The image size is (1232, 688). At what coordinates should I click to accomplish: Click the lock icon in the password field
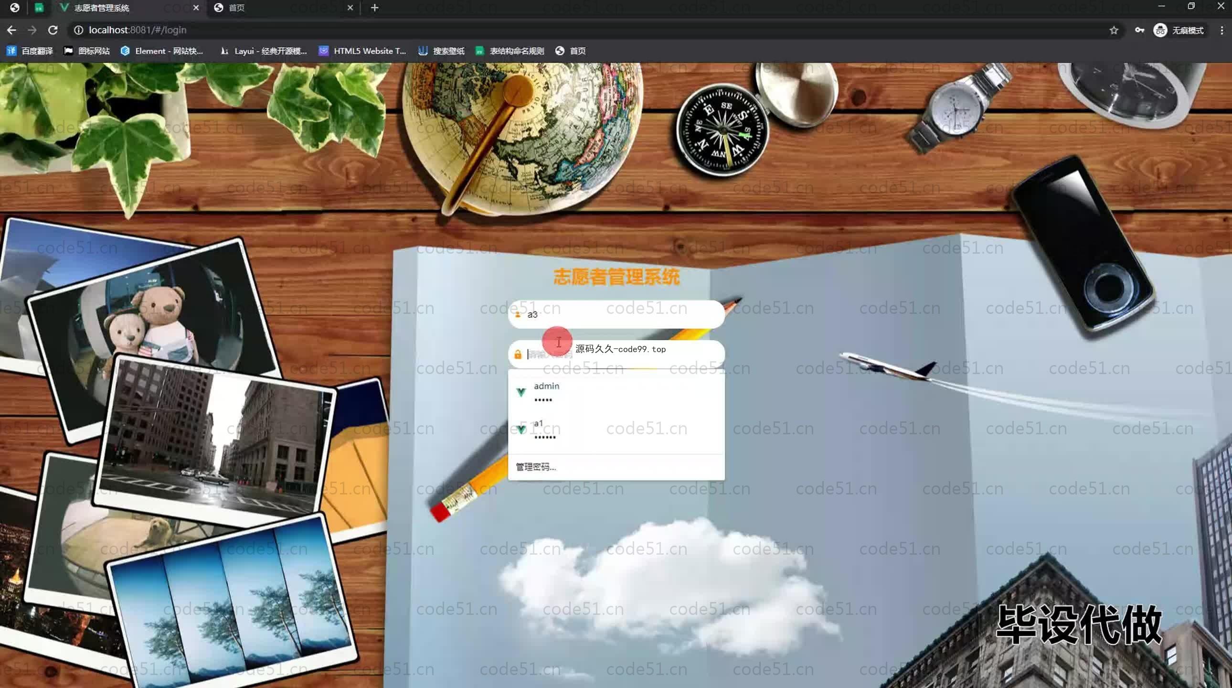coord(518,354)
